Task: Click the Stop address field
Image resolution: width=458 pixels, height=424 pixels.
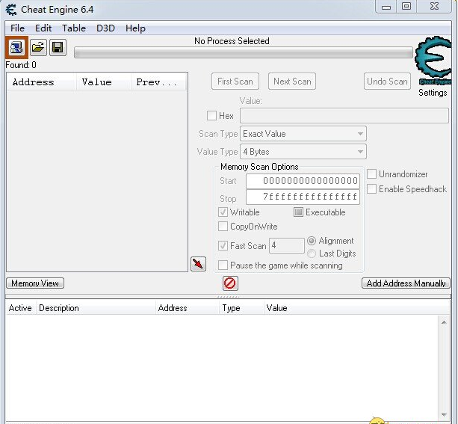Action: tap(303, 197)
